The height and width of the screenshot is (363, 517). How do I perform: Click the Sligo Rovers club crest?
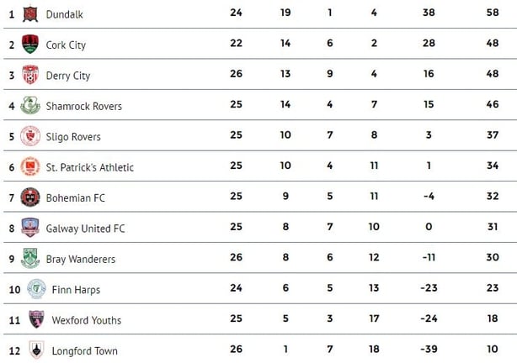pyautogui.click(x=30, y=136)
